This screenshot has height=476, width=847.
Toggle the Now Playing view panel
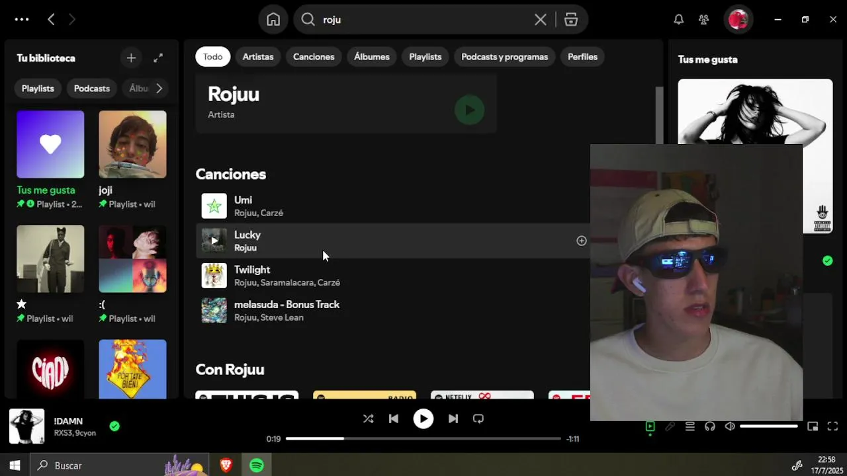(650, 426)
